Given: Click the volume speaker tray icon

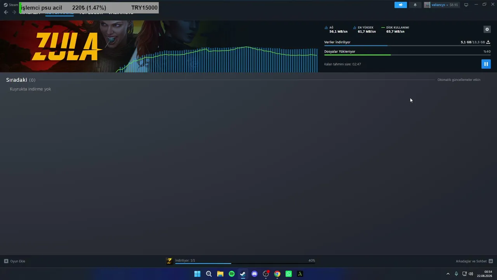Looking at the screenshot, I should (x=471, y=274).
